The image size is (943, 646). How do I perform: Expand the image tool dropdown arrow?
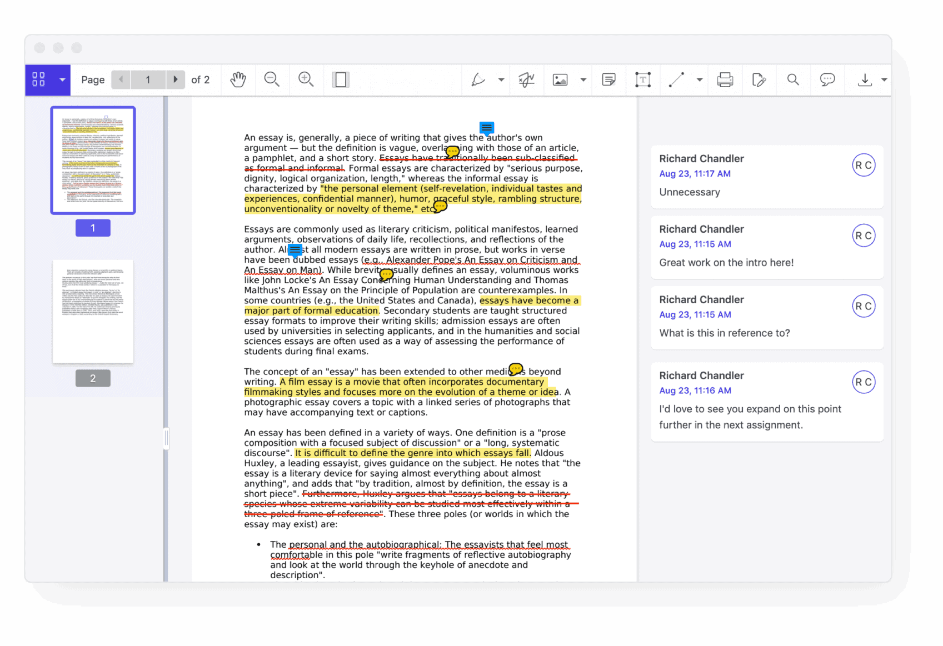[583, 79]
